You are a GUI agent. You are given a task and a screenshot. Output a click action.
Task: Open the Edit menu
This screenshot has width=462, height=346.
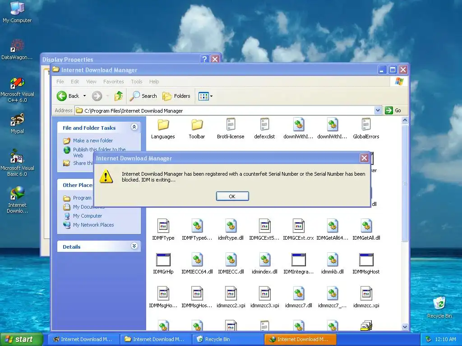75,82
